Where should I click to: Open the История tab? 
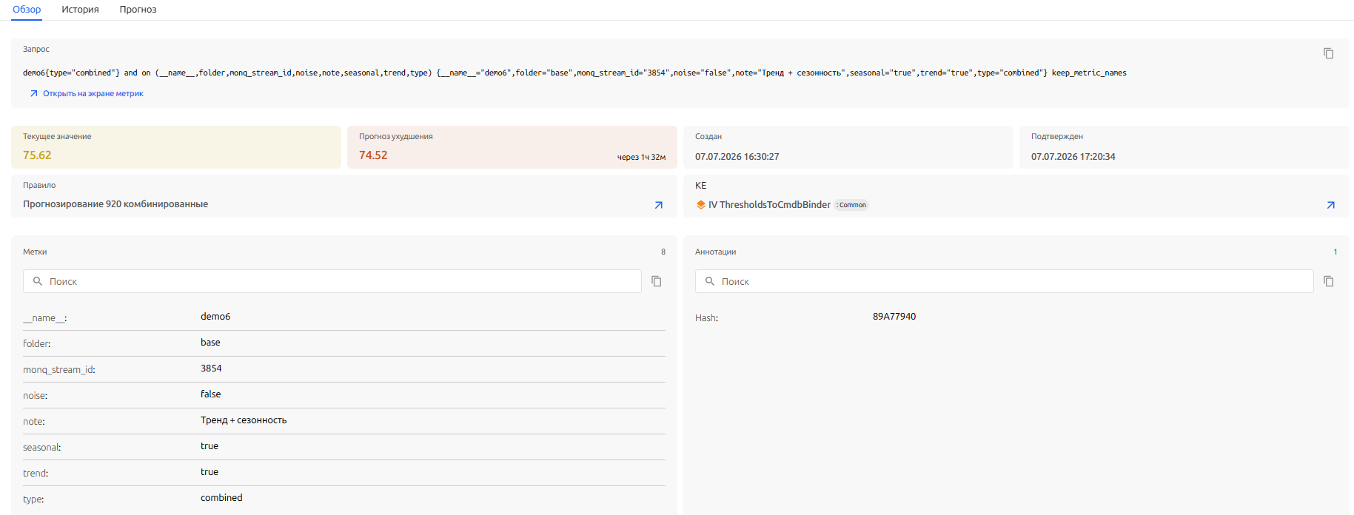pyautogui.click(x=80, y=10)
